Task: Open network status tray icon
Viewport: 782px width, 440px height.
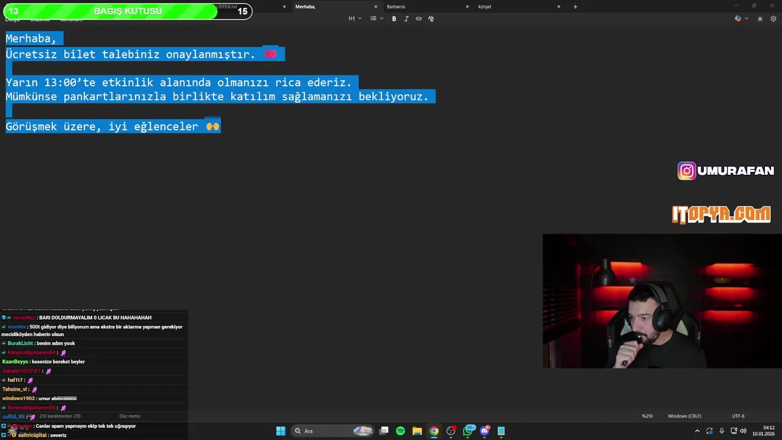Action: [734, 431]
